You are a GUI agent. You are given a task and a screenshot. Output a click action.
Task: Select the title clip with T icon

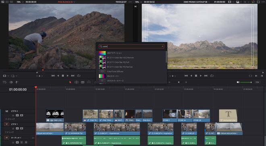click(228, 116)
